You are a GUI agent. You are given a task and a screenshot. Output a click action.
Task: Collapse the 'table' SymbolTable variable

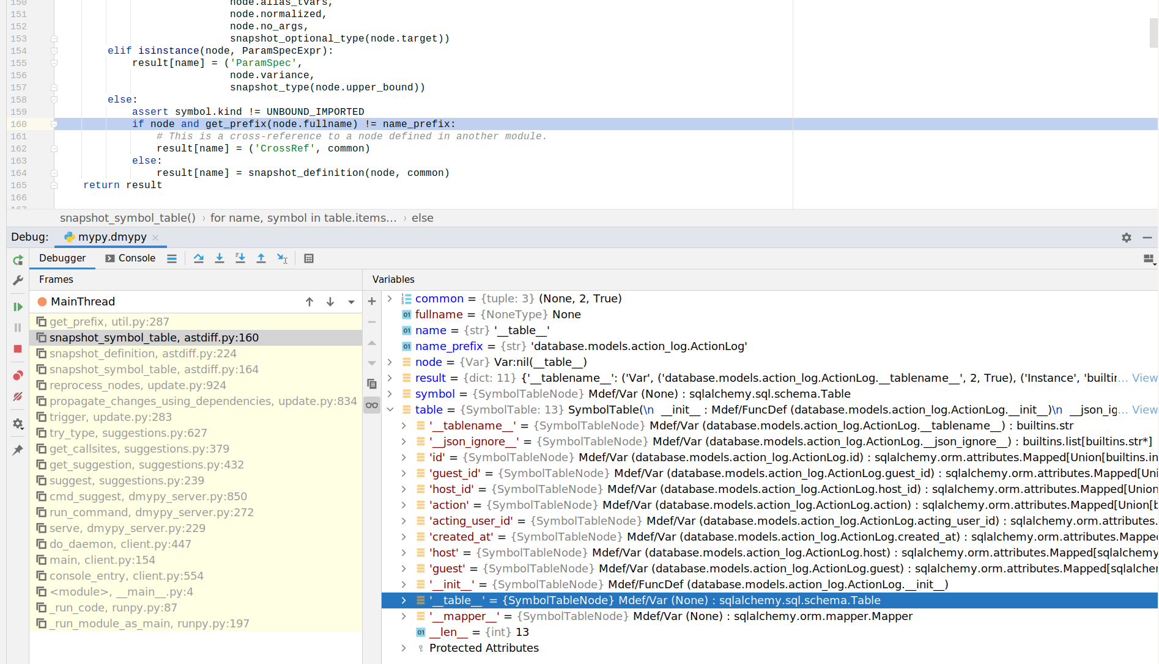click(x=390, y=409)
